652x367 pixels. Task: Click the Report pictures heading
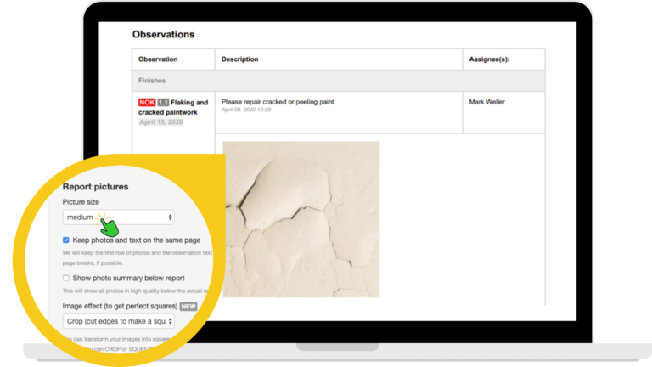pos(95,187)
